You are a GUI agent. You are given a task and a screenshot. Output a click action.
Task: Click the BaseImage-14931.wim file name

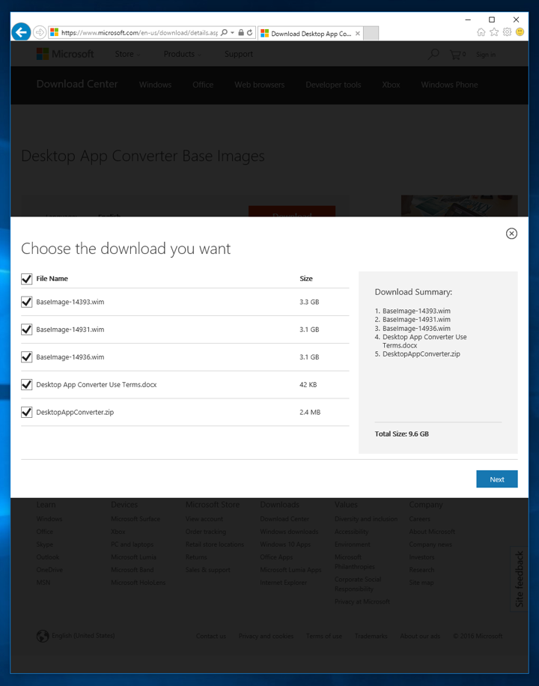70,330
